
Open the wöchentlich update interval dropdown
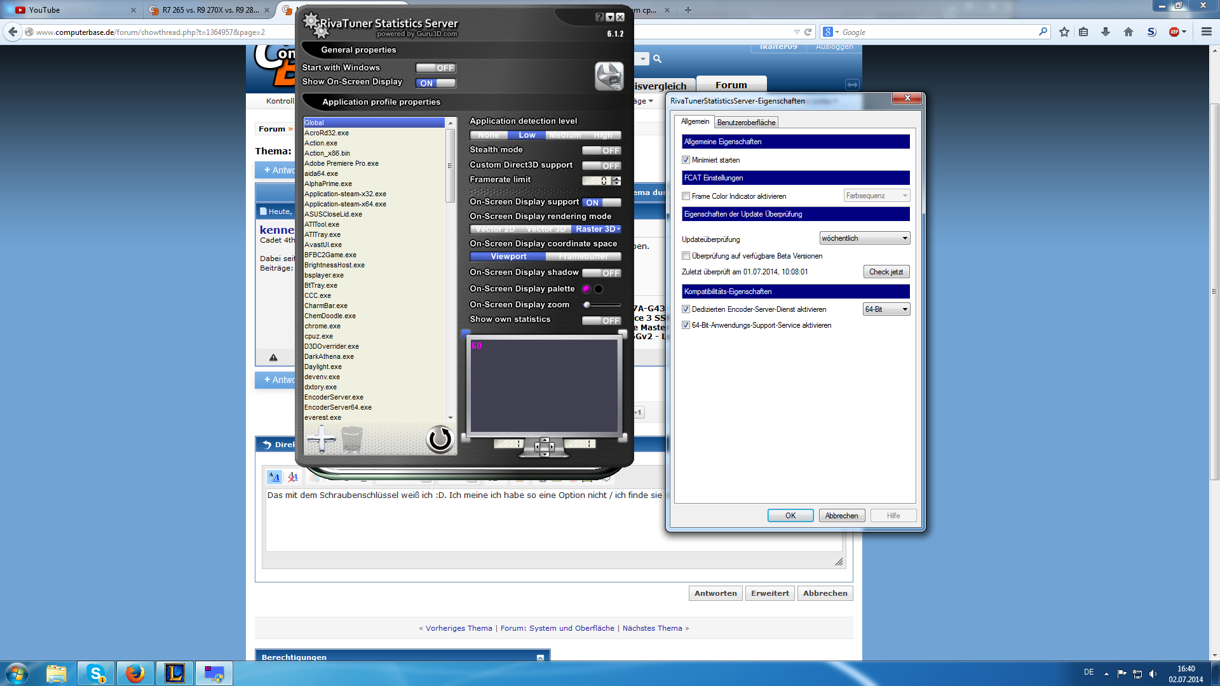[x=865, y=238]
